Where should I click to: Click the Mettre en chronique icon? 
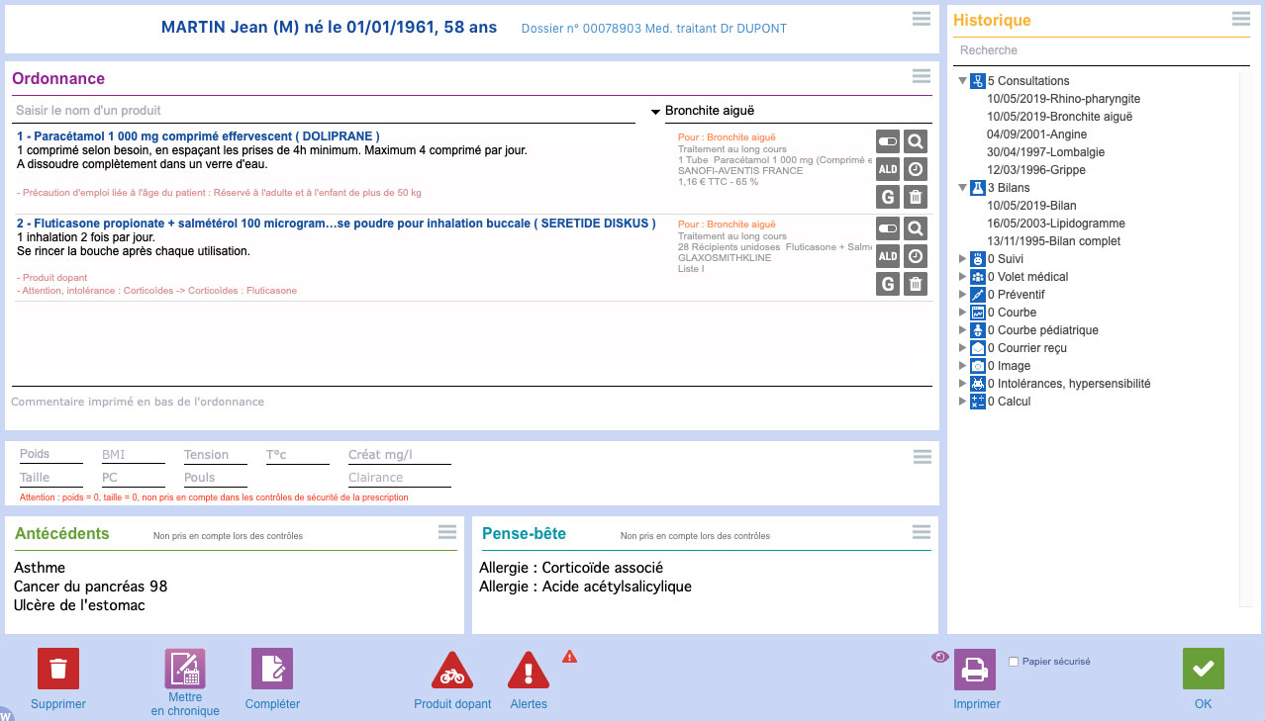point(185,669)
